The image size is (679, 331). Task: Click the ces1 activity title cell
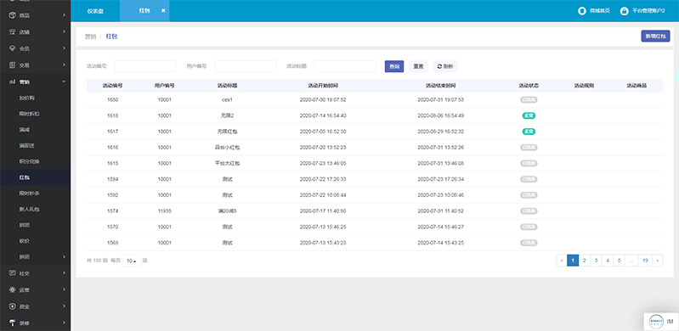[x=228, y=99]
